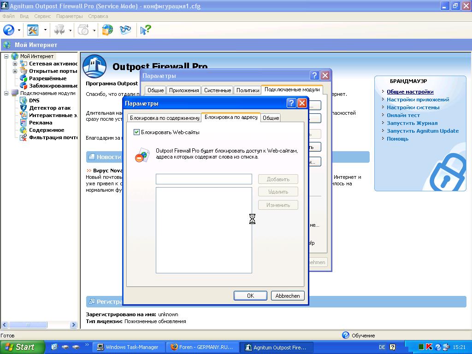Open the Параметры menu in menu bar
The width and height of the screenshot is (472, 354).
coord(69,16)
